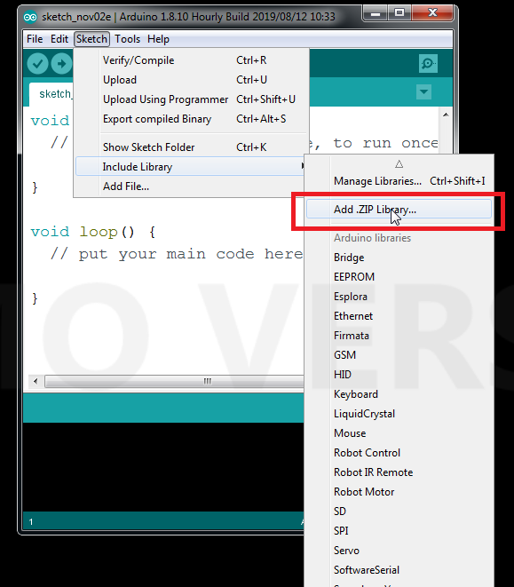Screen dimensions: 514x587
Task: Include the Keyboard library
Action: tap(399, 394)
